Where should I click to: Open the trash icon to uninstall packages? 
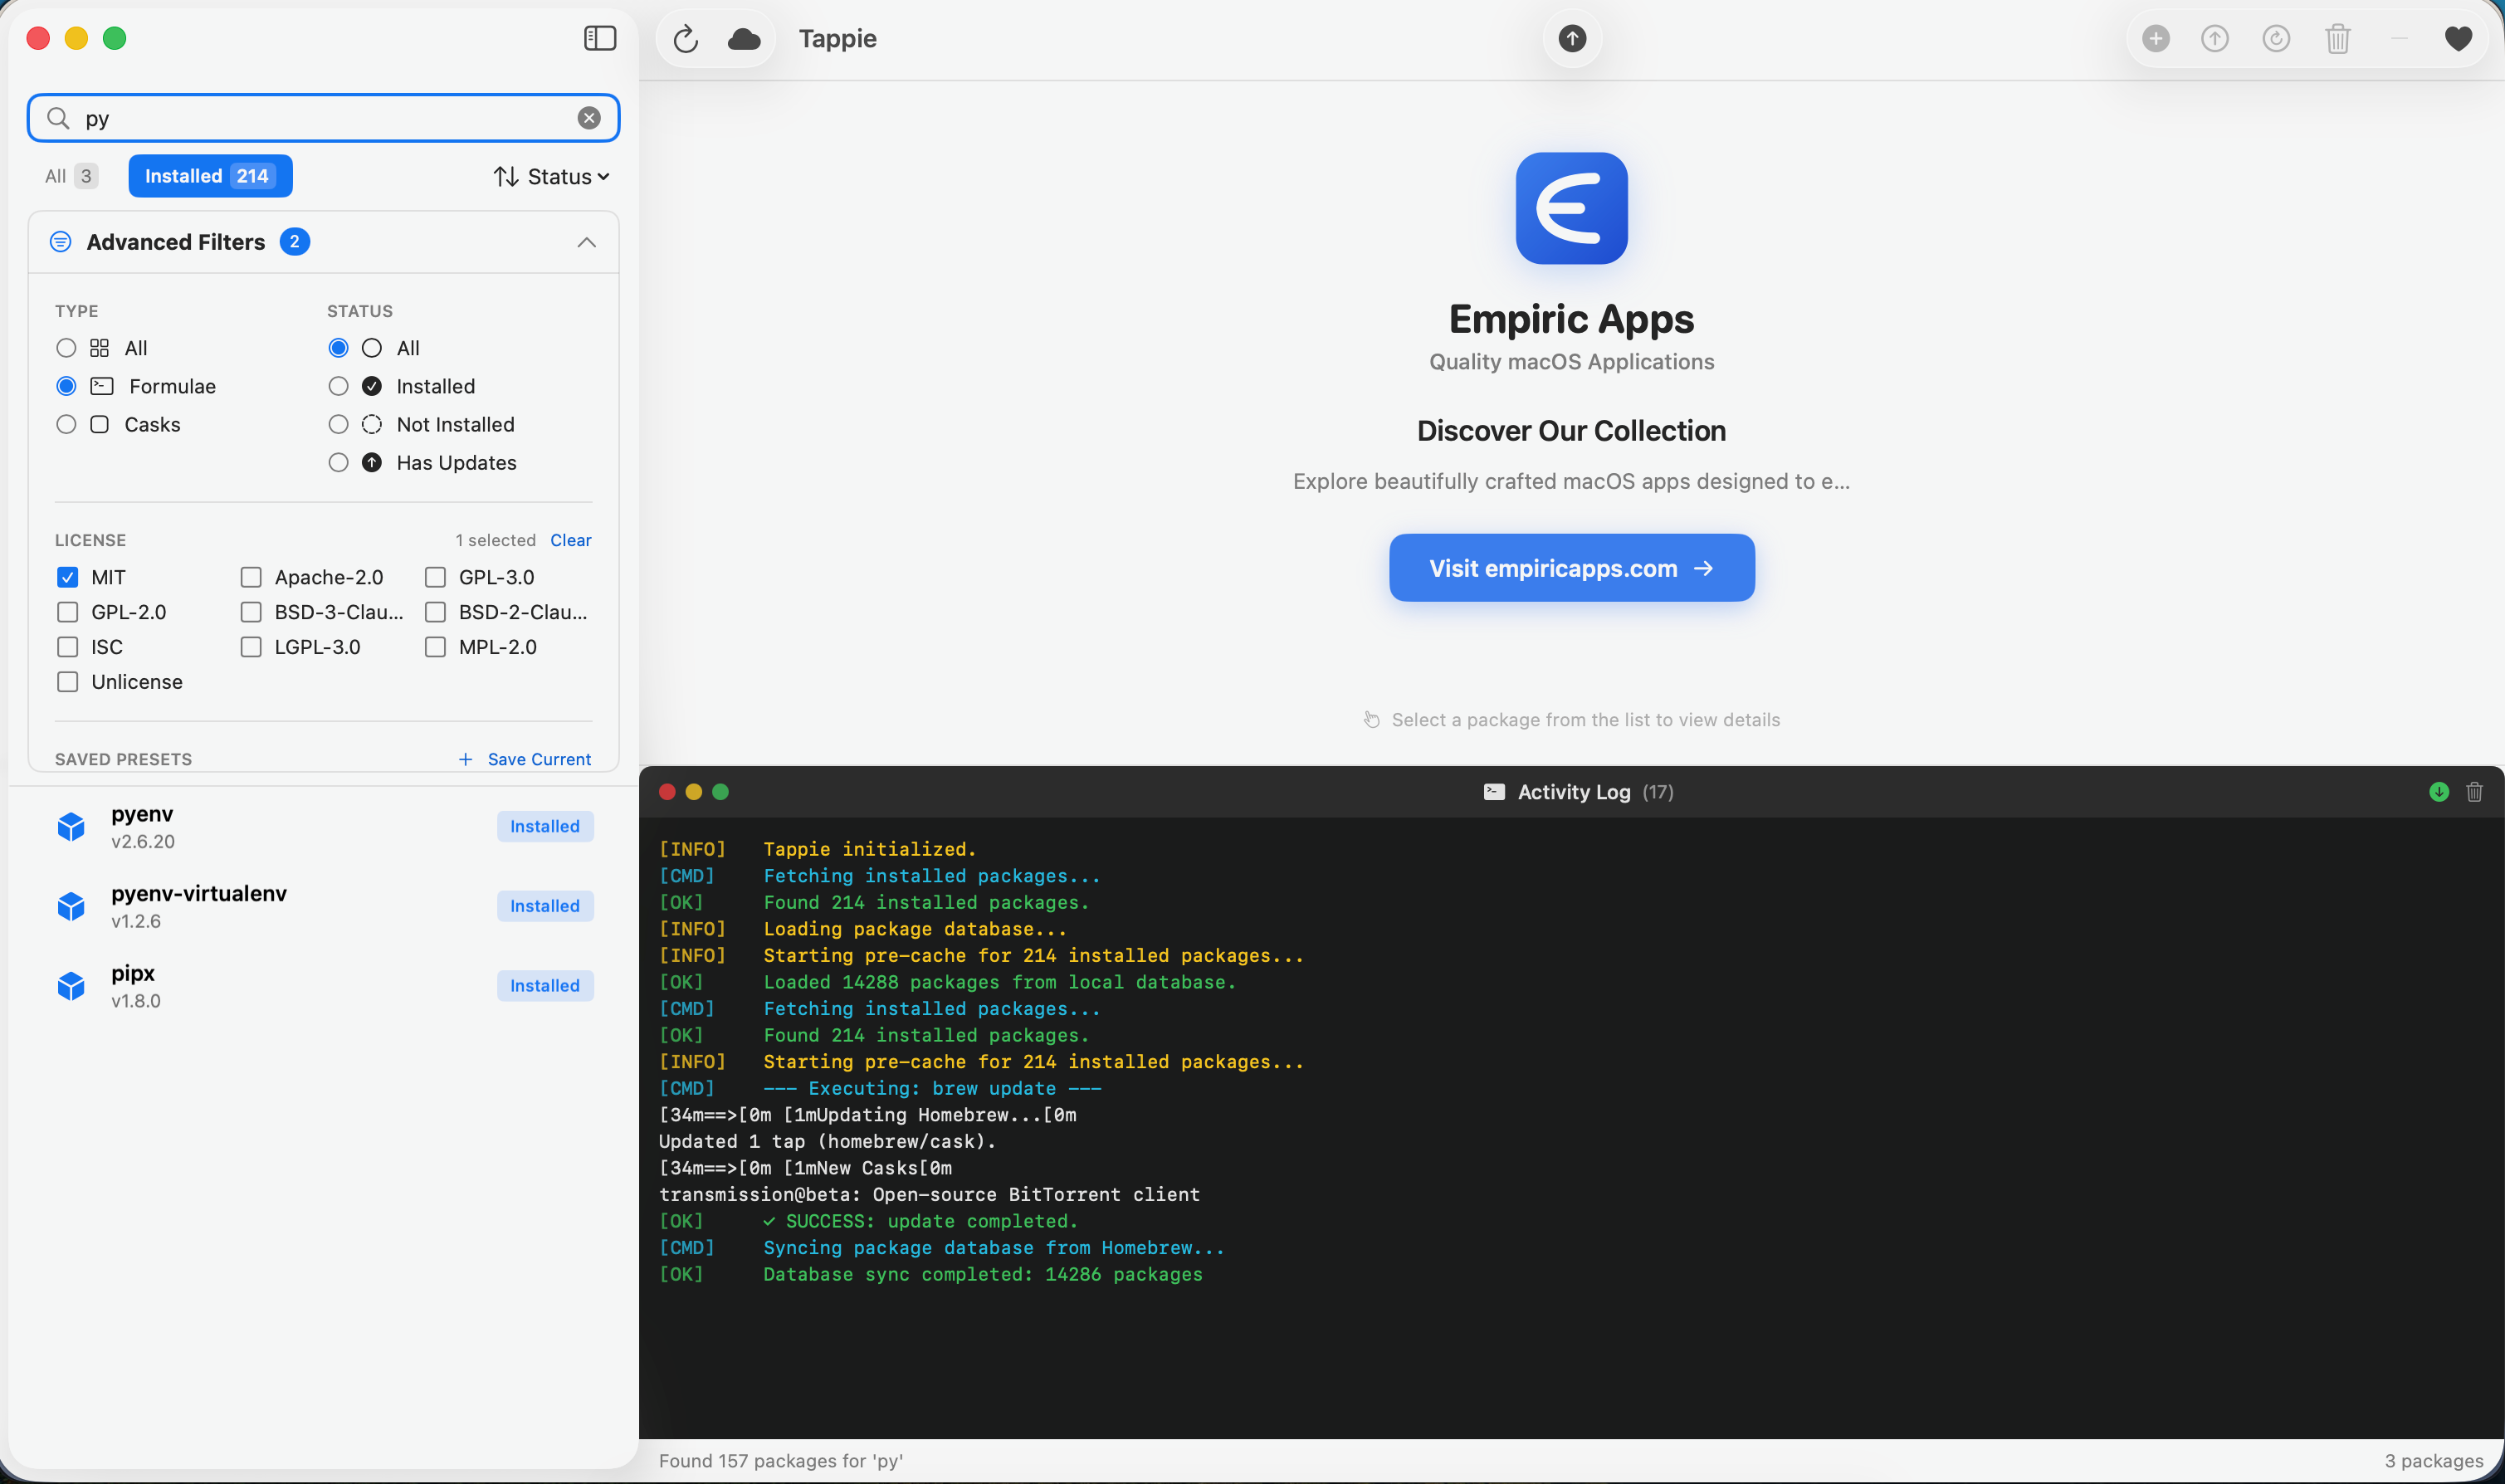pyautogui.click(x=2337, y=38)
